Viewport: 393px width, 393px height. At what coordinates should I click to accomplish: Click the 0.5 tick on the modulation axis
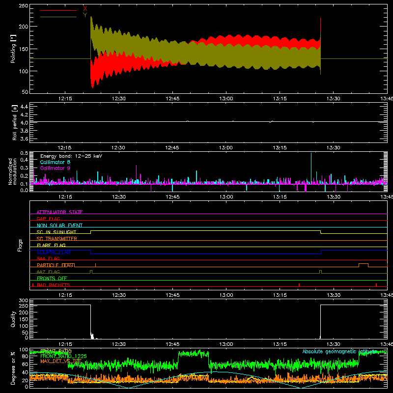click(x=24, y=153)
